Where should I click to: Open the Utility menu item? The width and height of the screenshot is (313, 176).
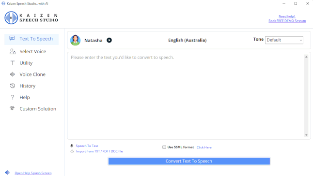coord(26,63)
